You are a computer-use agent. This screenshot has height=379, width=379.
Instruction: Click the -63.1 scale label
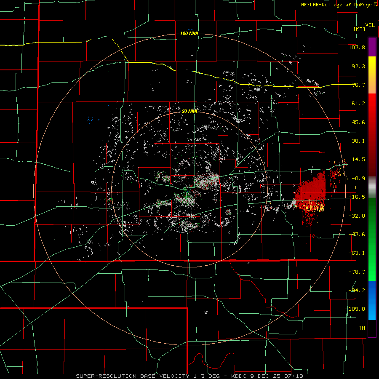pyautogui.click(x=357, y=253)
